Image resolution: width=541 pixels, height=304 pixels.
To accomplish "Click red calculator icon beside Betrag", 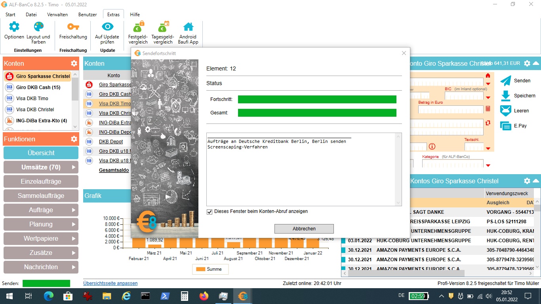I will tap(488, 108).
